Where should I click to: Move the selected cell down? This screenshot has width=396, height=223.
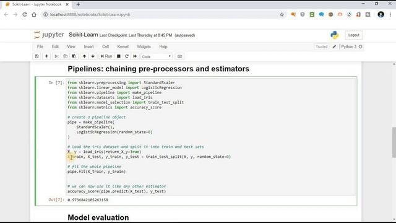[x=93, y=56]
